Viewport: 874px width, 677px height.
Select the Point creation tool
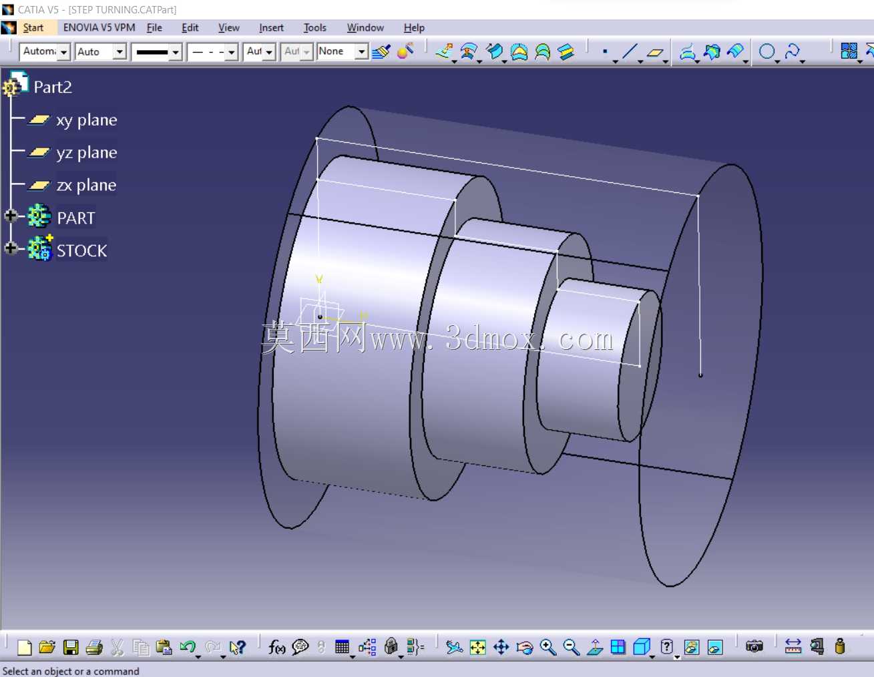coord(605,51)
